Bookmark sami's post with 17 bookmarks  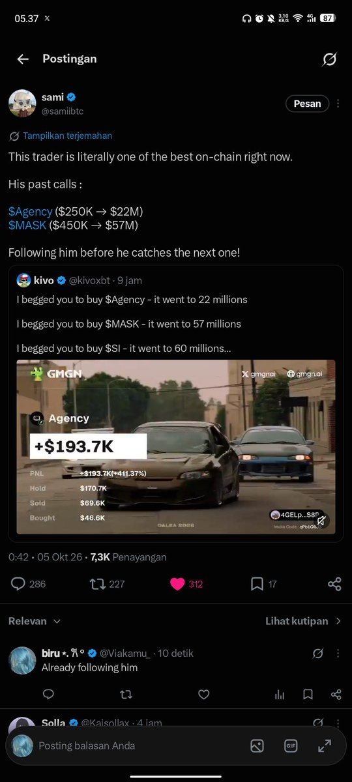click(x=257, y=584)
